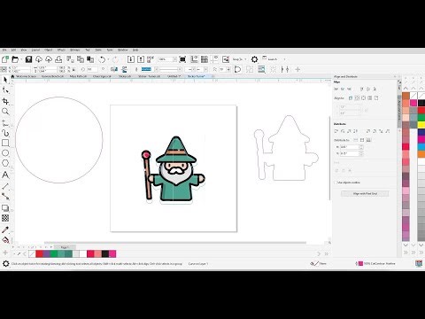Select the Drop Shadow tool
Screen dimensions: 425x319
[5, 208]
